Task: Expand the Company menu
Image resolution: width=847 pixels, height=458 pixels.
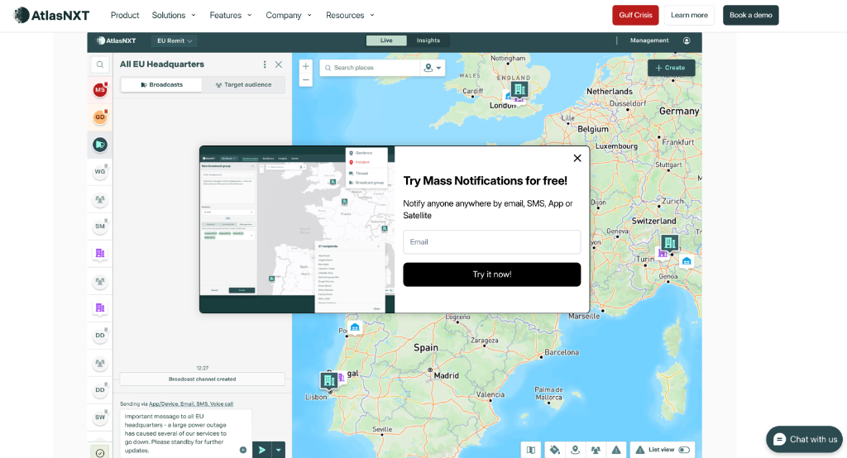Action: 289,15
